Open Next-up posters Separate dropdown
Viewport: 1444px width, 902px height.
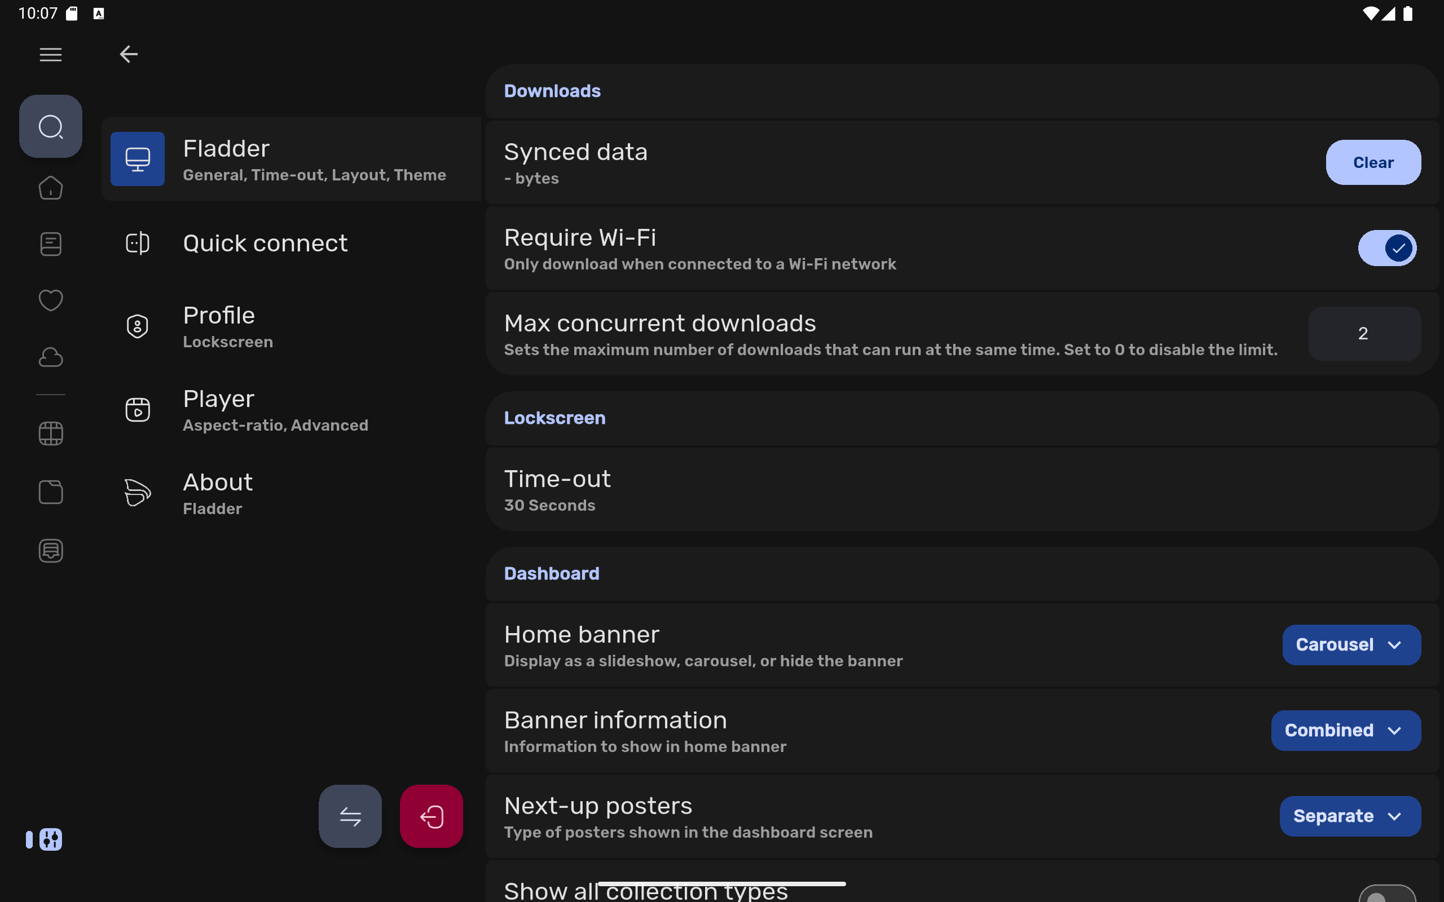(1350, 816)
